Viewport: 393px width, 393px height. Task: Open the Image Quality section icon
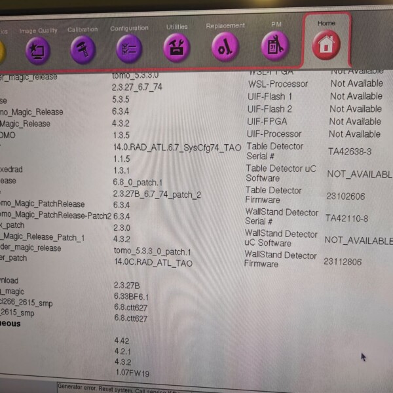pos(37,49)
